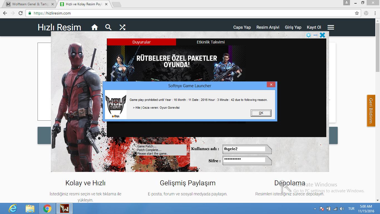Viewport: 380px width, 214px height.
Task: Close the Wolfteam Genel browser tab
Action: [x=53, y=4]
